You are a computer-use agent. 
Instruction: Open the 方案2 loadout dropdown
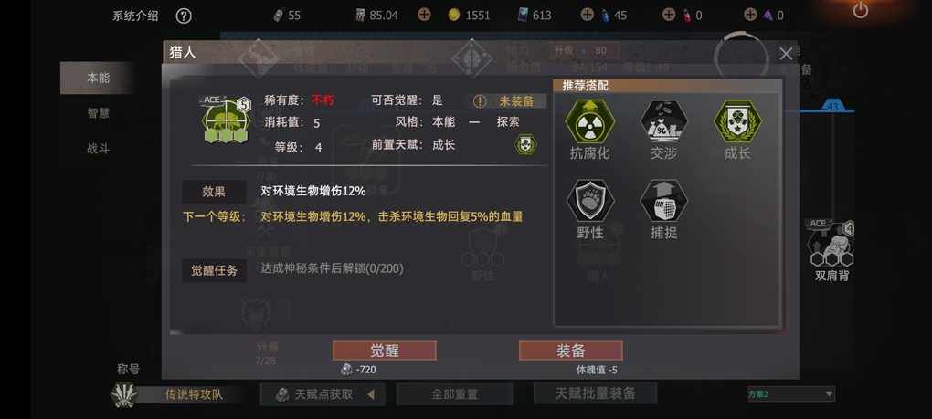tap(790, 393)
